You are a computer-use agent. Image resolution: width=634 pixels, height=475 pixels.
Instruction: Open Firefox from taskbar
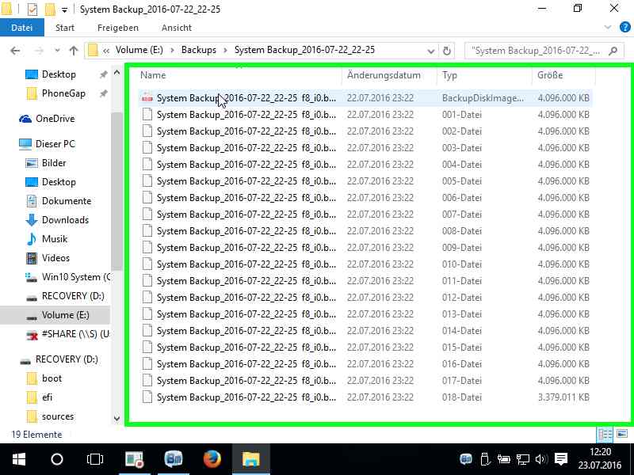coord(212,459)
